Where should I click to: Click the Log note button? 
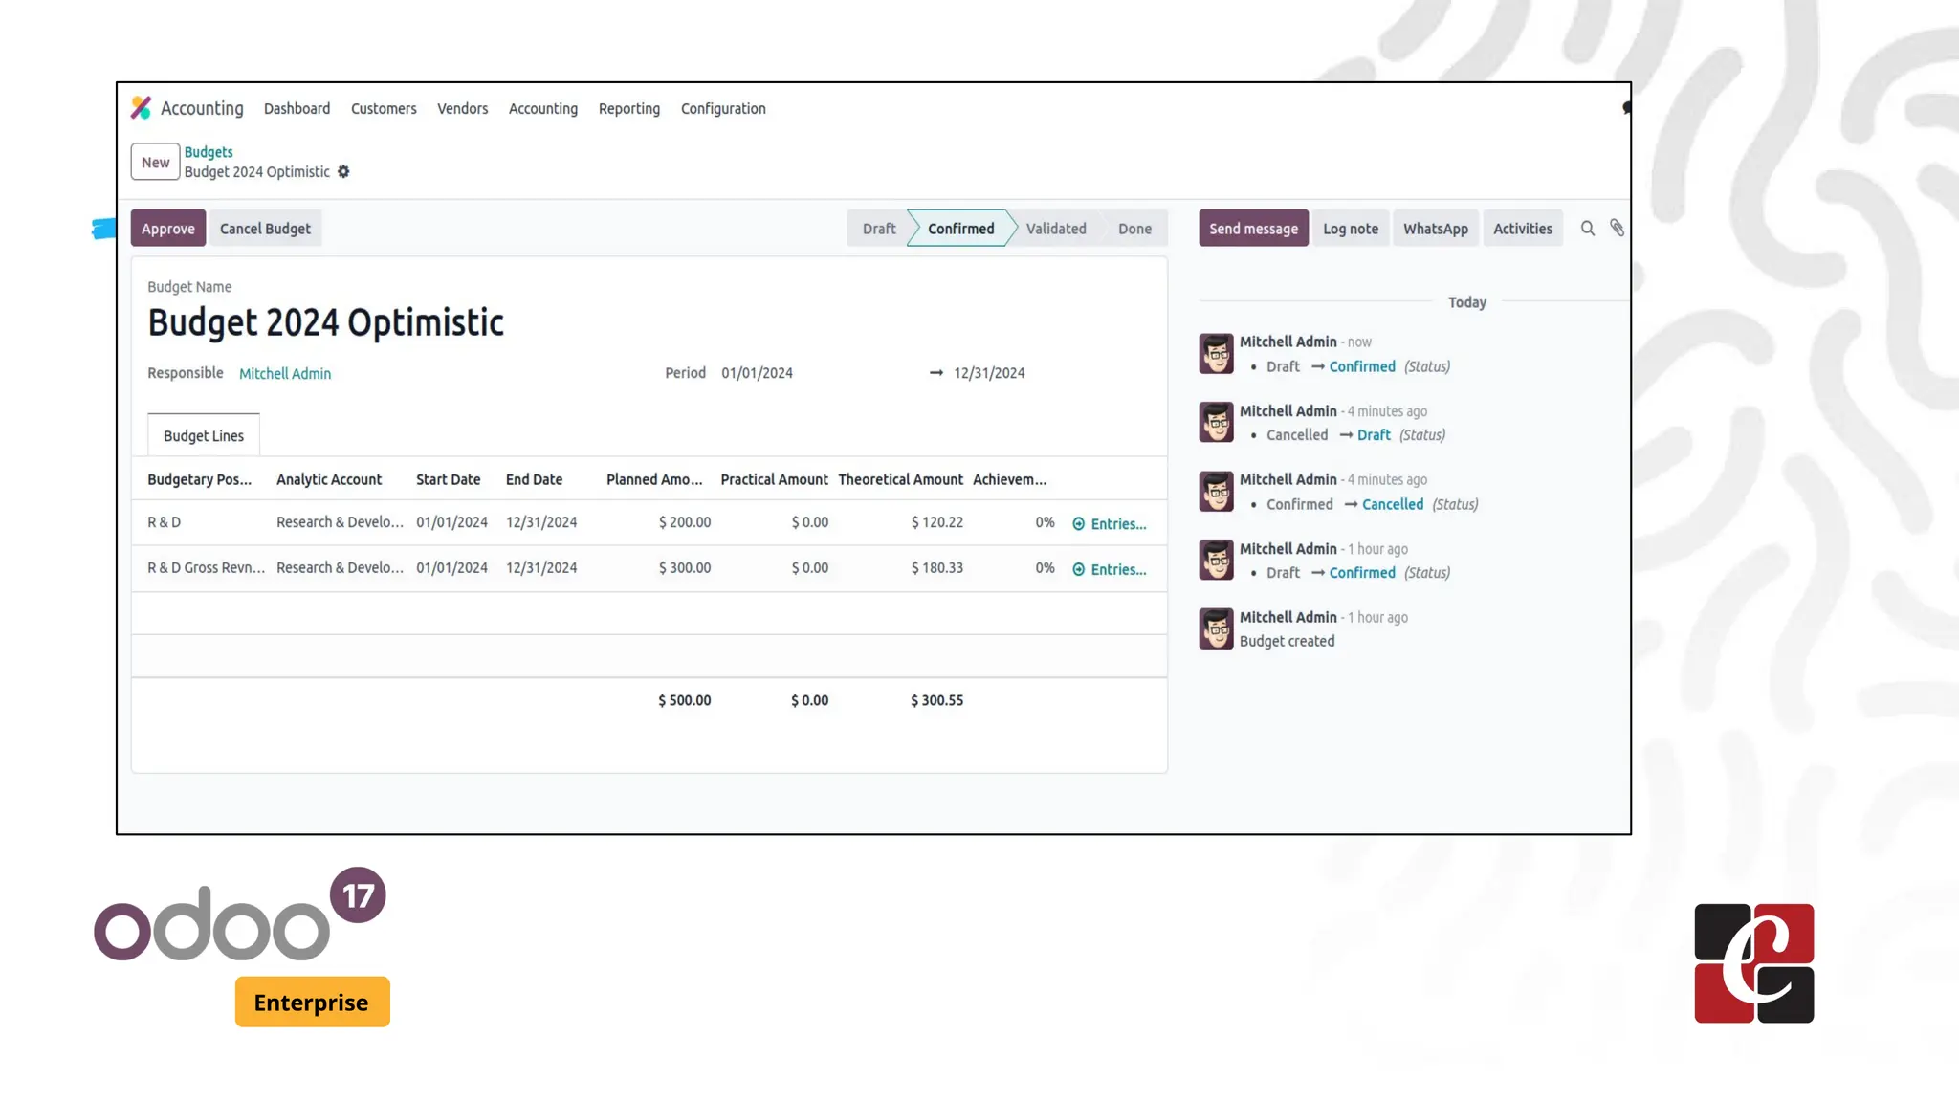click(1350, 229)
